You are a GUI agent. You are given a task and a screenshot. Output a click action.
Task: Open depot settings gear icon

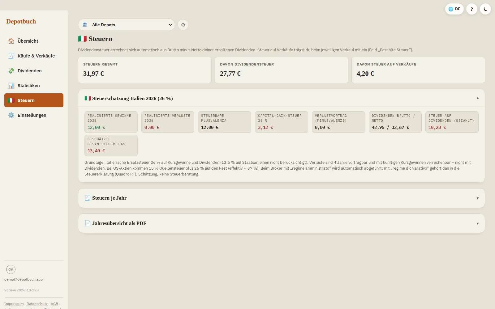coord(183,25)
